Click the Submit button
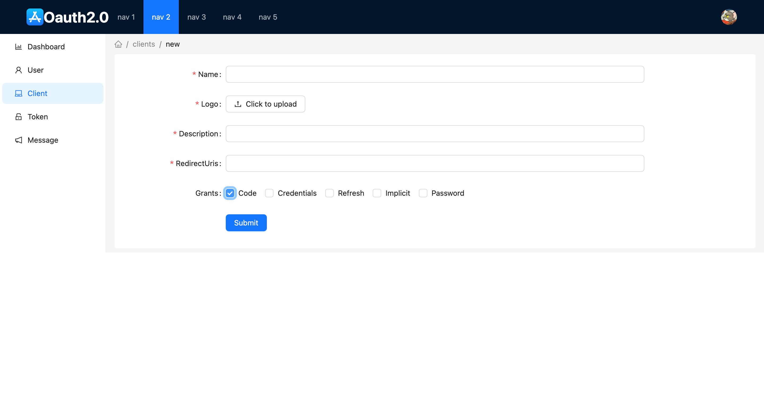This screenshot has width=764, height=418. [246, 222]
